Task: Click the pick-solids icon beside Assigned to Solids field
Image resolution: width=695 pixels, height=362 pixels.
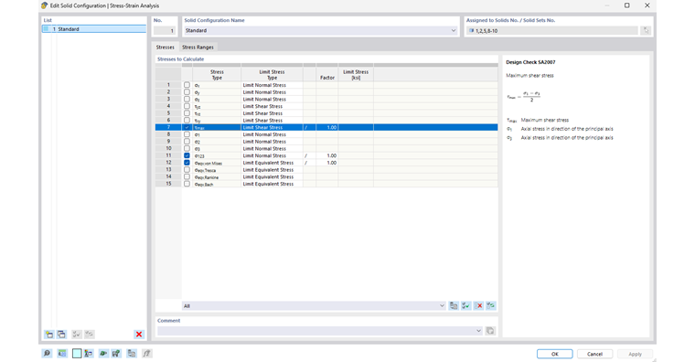Action: 647,30
